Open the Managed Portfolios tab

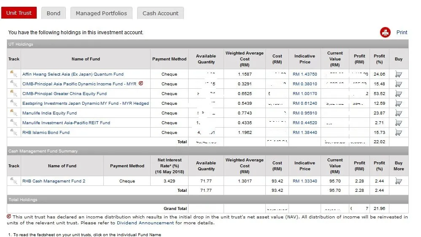click(x=101, y=13)
